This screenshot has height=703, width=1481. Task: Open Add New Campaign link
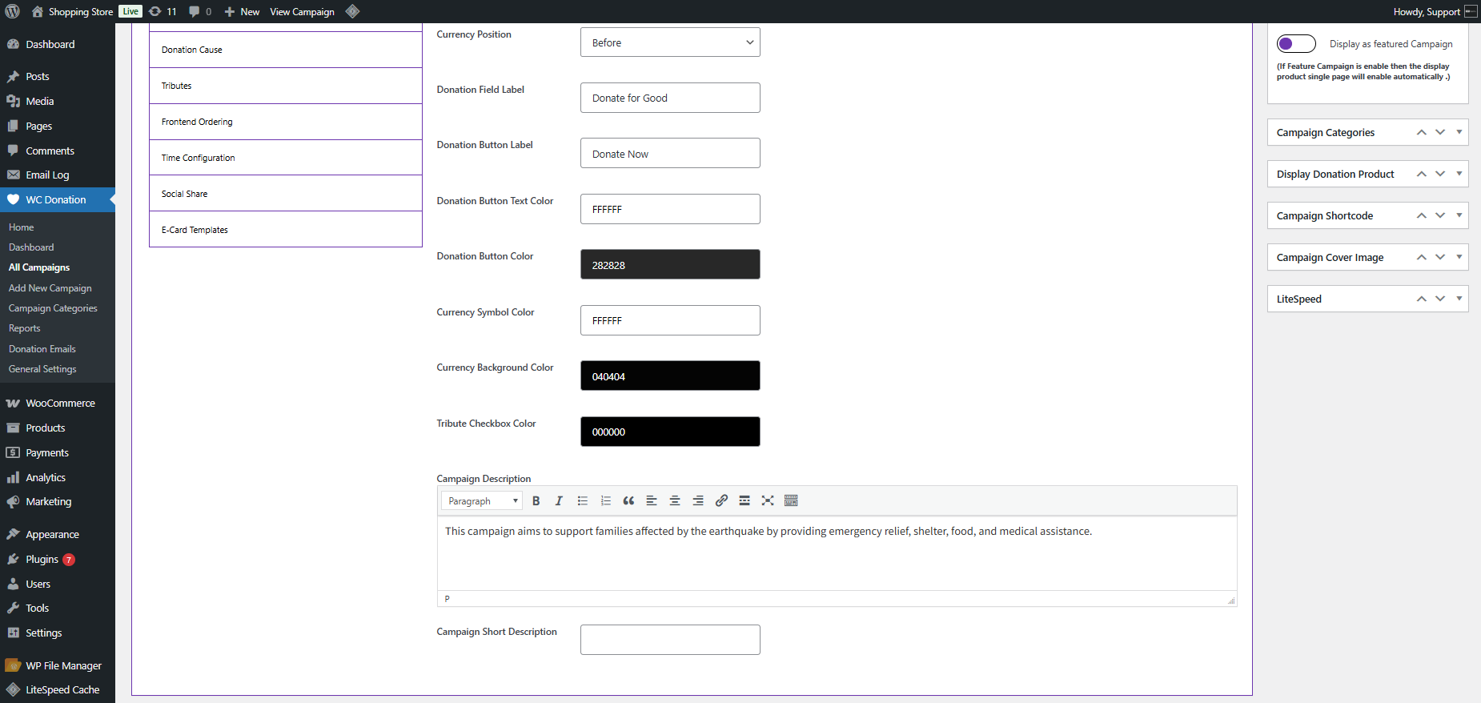coord(50,288)
